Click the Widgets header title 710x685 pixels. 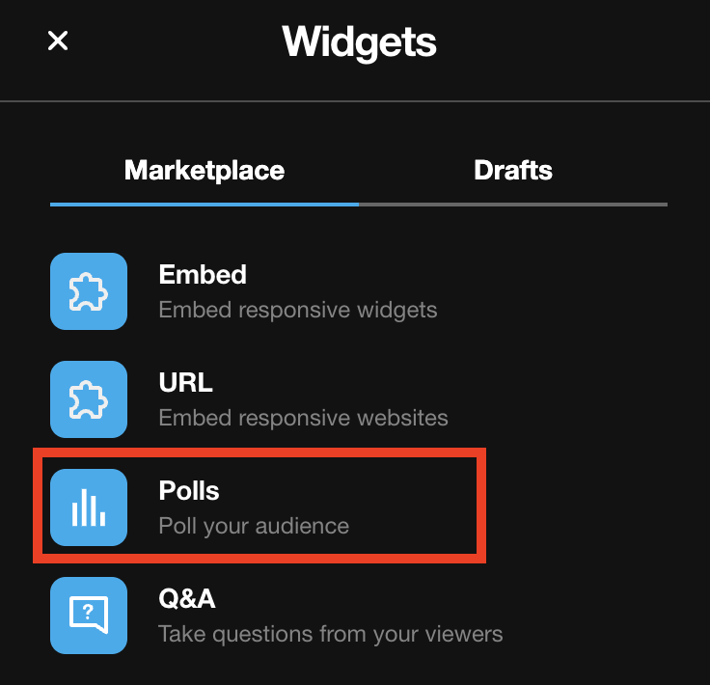point(359,43)
